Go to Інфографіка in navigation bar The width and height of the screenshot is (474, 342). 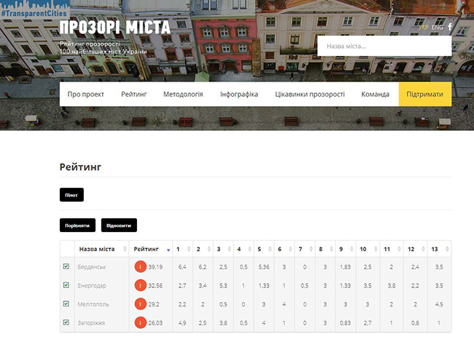(x=239, y=95)
